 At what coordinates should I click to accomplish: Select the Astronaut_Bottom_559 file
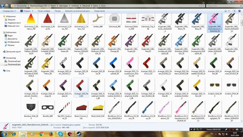pos(131,21)
